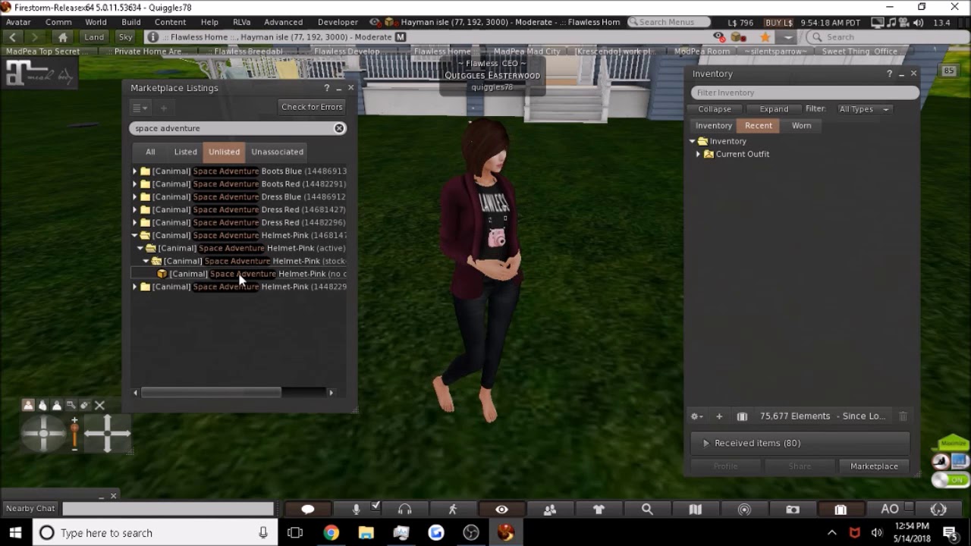Collapse Helmet-Pink (active) version folder

click(x=140, y=248)
